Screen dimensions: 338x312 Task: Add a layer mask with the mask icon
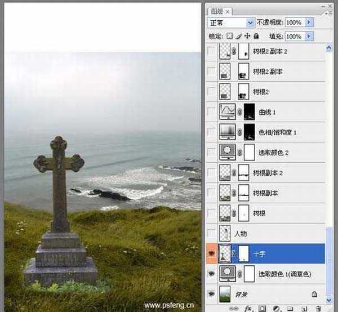coord(262,309)
